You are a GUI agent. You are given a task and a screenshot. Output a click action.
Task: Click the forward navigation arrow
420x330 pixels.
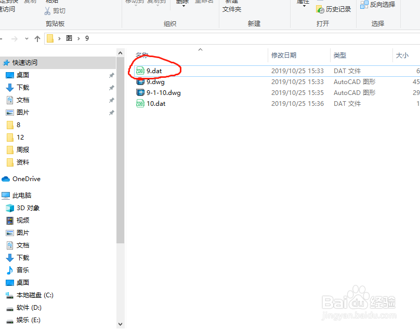click(x=15, y=39)
